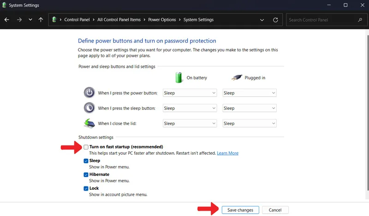Expand close the lid Plugged in dropdown
This screenshot has width=369, height=216.
(x=250, y=123)
